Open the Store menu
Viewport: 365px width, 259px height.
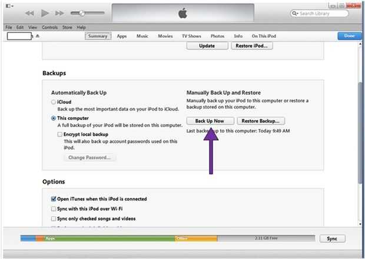(x=67, y=27)
